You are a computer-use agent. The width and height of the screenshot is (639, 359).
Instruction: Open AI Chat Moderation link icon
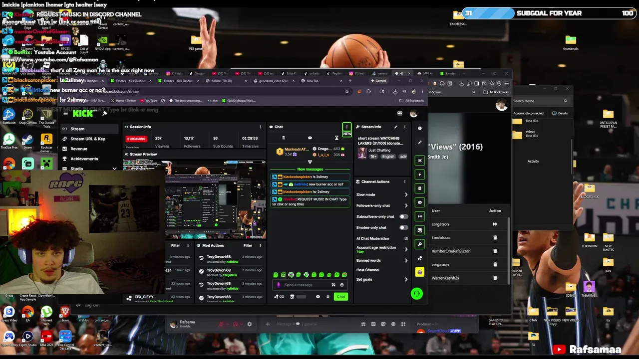click(406, 238)
